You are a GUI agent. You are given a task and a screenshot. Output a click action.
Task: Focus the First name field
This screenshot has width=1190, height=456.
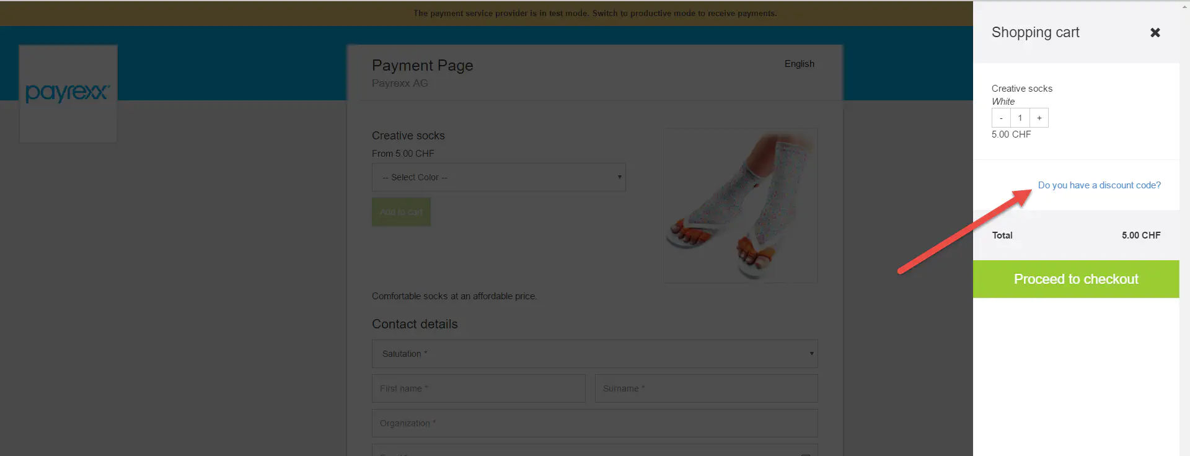pyautogui.click(x=478, y=388)
